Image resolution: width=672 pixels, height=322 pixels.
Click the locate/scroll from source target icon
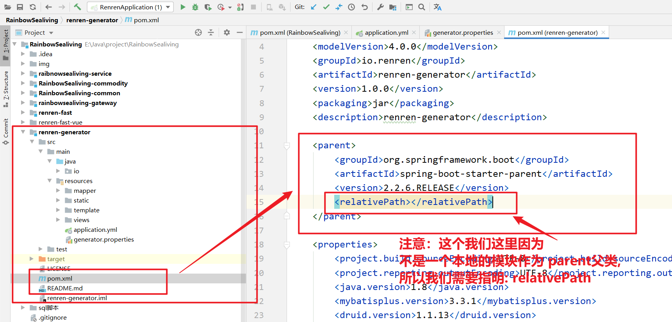coord(198,32)
